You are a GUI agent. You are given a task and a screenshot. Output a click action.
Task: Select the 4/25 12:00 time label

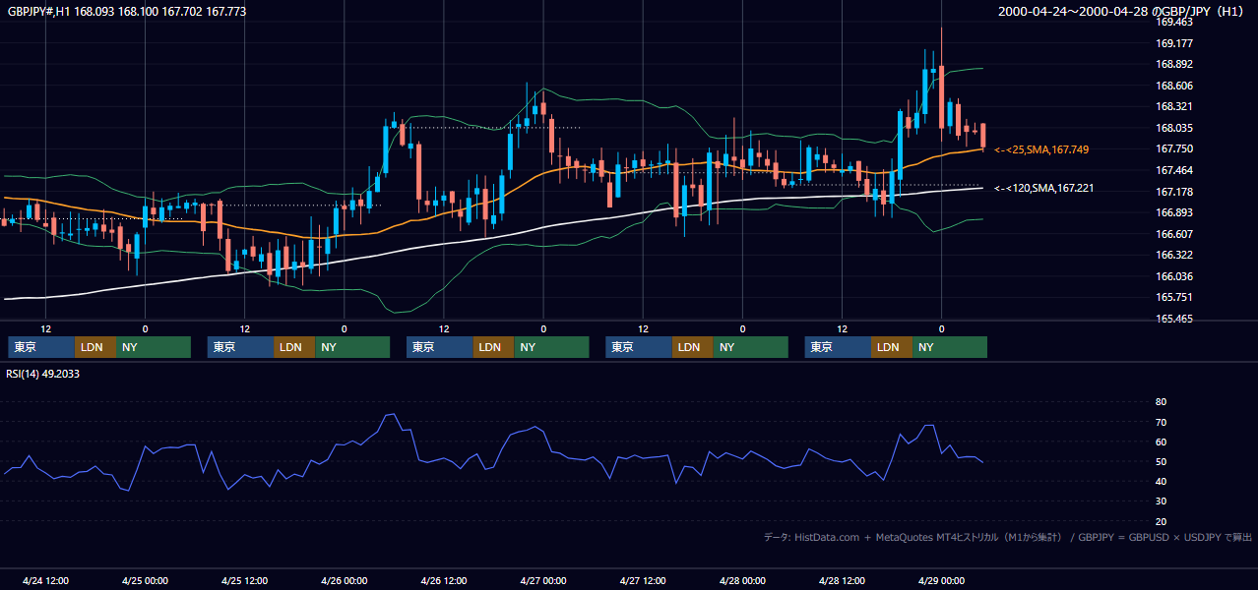tap(244, 580)
